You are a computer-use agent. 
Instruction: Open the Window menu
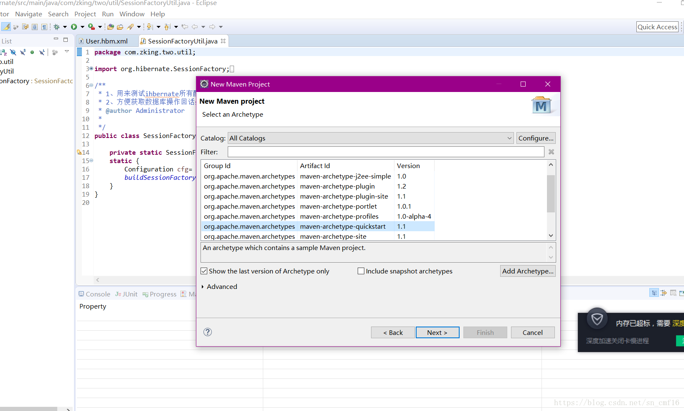(x=132, y=14)
